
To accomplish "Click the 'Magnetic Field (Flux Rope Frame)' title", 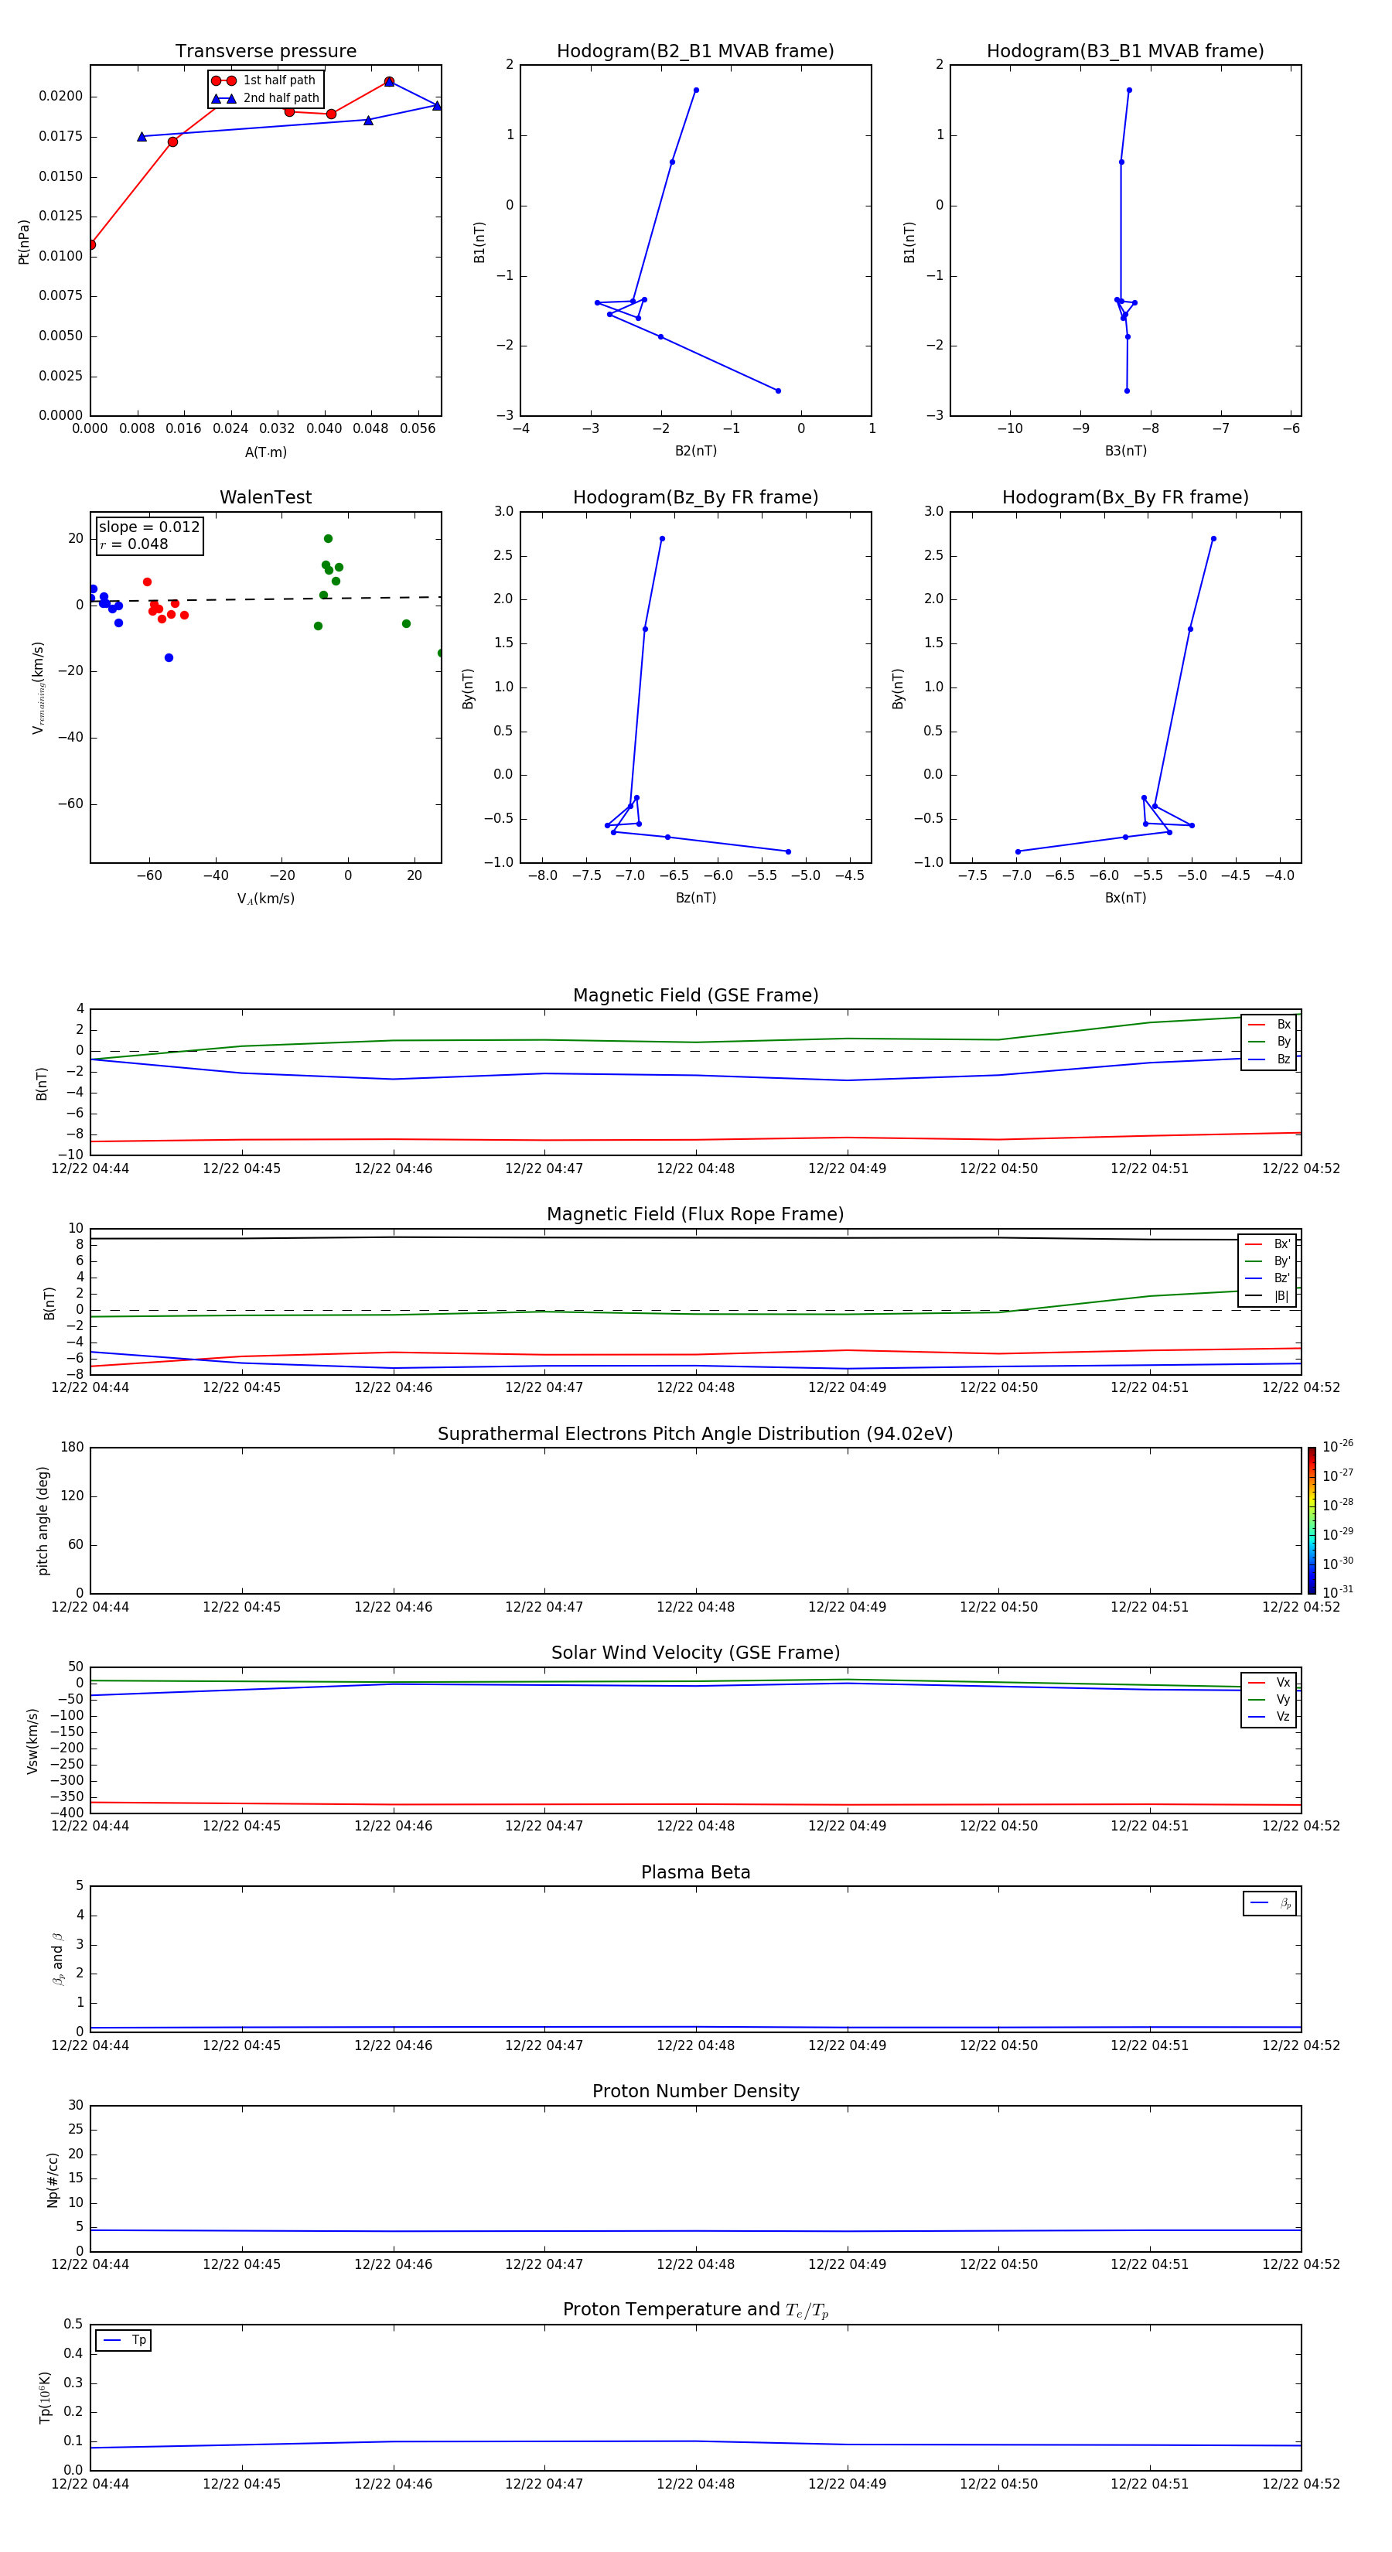I will [695, 1215].
